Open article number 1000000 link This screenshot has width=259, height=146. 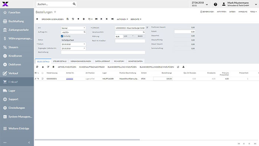point(69,79)
